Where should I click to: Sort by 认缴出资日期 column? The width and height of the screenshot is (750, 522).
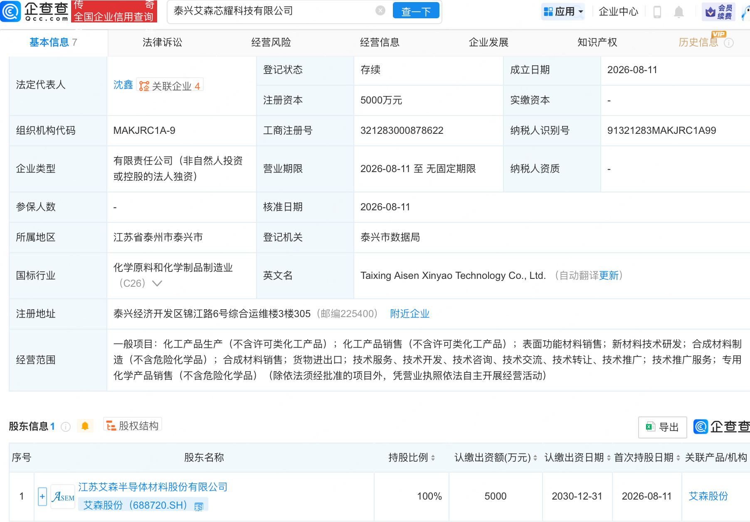609,458
